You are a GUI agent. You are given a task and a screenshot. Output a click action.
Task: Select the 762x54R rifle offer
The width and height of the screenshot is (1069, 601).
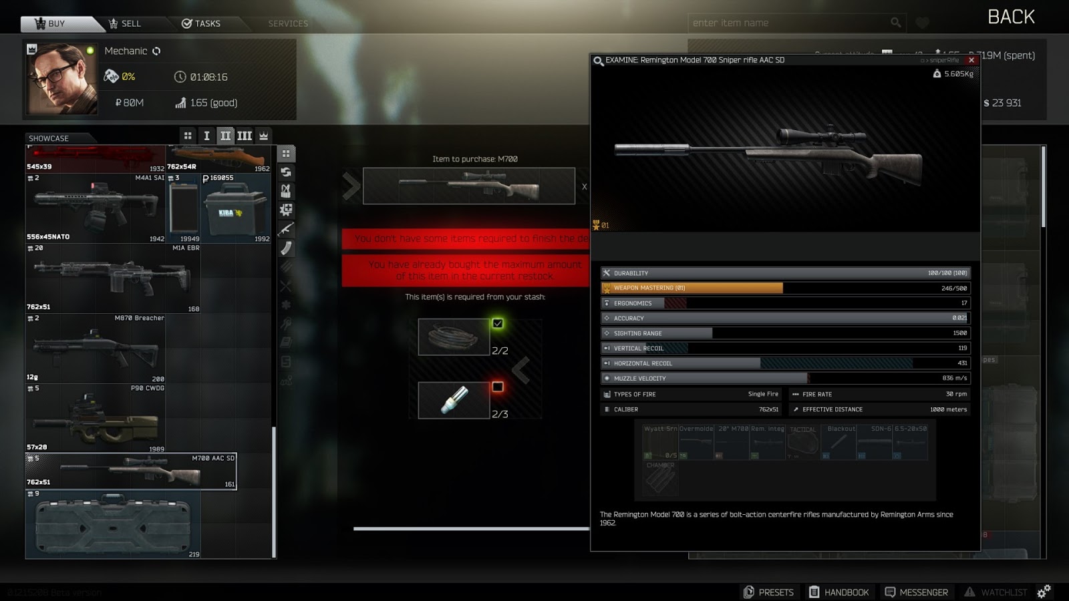pyautogui.click(x=218, y=159)
